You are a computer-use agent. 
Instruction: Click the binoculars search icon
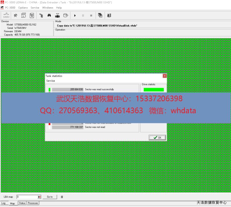[49, 15]
